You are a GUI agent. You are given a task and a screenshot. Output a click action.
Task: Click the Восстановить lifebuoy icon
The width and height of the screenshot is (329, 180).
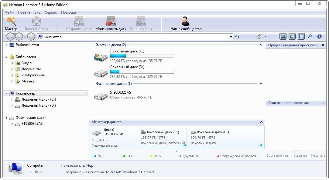click(x=36, y=21)
